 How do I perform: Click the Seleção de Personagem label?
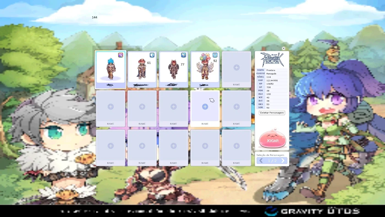pos(270,155)
